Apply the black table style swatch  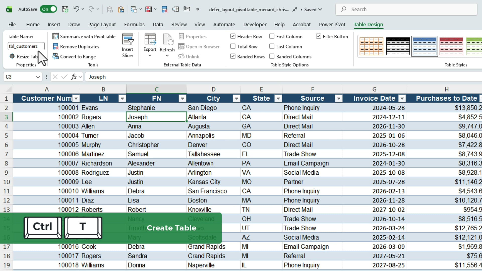tap(398, 46)
